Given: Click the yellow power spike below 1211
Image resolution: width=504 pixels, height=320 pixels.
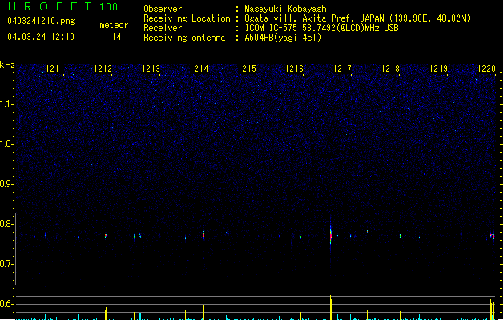Looking at the screenshot, I should tap(46, 312).
